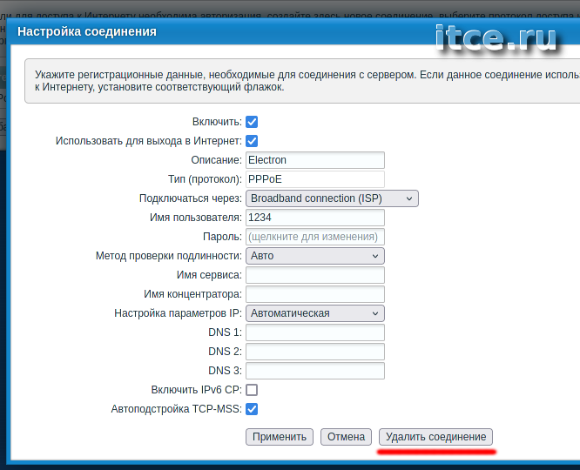Image resolution: width=580 pixels, height=470 pixels.
Task: Toggle Использовать для выхода в Интернет checkbox
Action: click(252, 141)
